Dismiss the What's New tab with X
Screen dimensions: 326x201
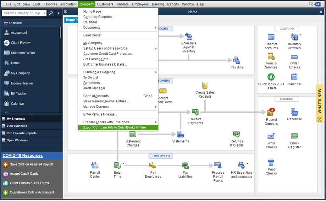click(x=319, y=120)
